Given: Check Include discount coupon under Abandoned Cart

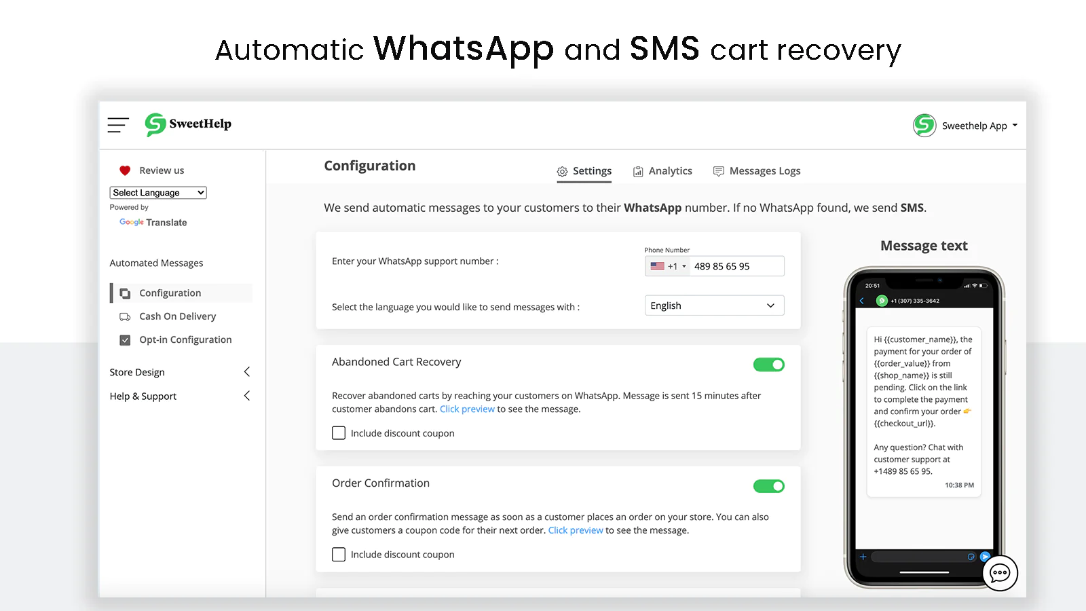Looking at the screenshot, I should point(339,433).
